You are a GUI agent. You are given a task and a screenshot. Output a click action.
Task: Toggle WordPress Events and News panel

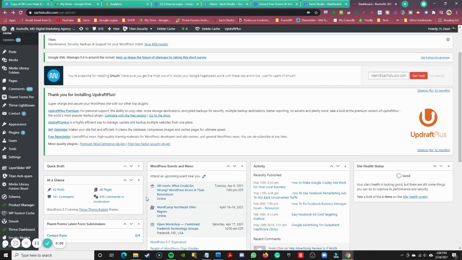pyautogui.click(x=242, y=166)
